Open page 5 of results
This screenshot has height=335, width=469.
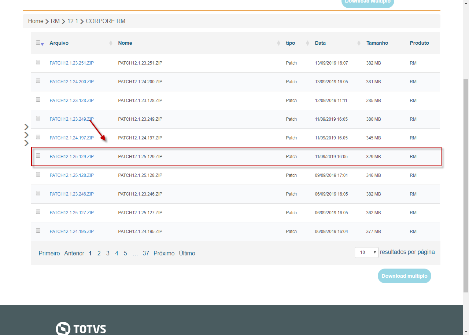pos(125,254)
